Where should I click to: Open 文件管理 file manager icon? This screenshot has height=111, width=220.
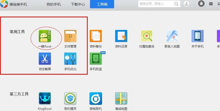click(x=70, y=36)
